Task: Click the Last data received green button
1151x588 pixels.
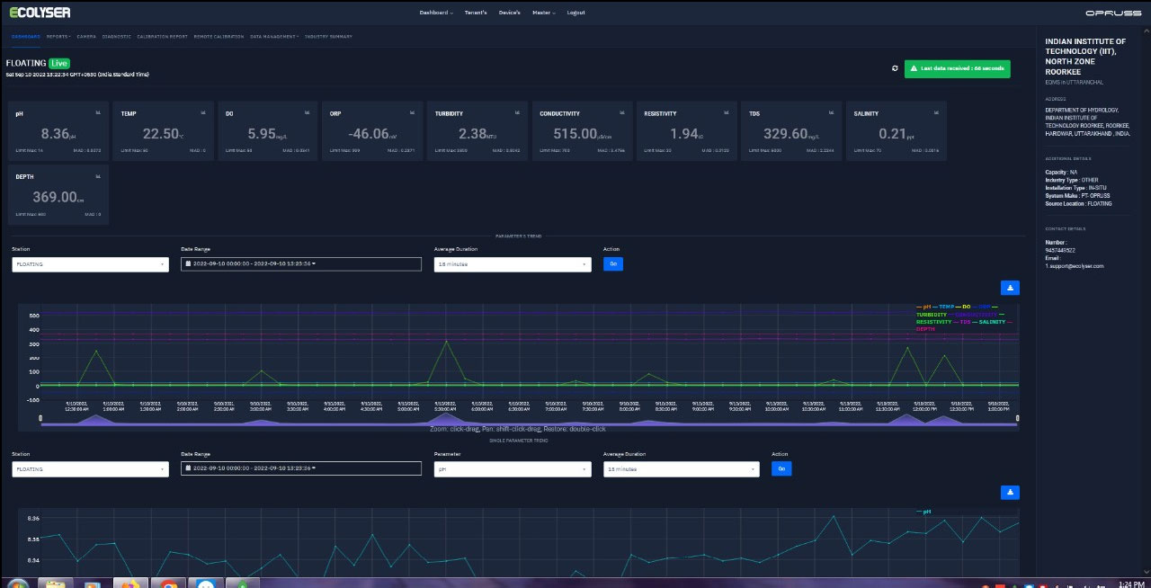Action: [x=957, y=68]
